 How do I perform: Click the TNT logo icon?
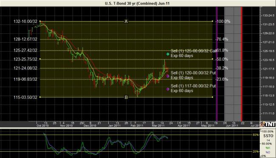point(268,124)
